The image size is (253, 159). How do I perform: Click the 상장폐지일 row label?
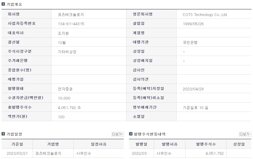click(x=143, y=60)
